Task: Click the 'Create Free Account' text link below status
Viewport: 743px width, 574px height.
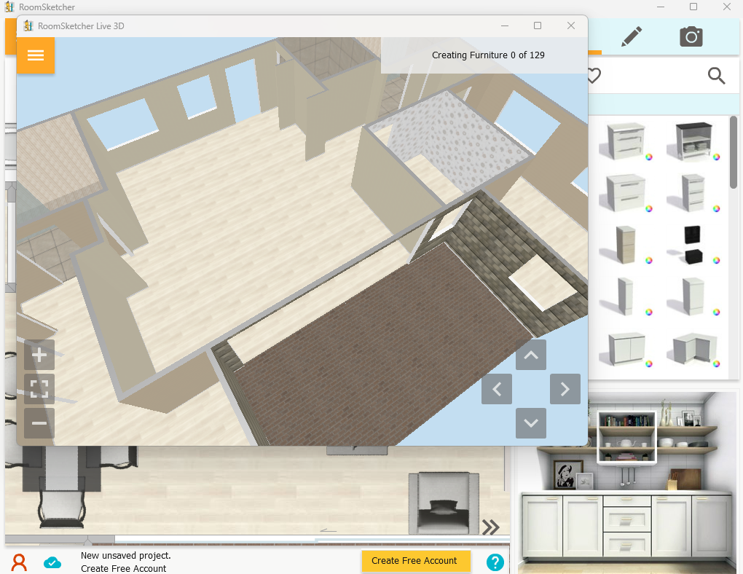Action: point(123,568)
